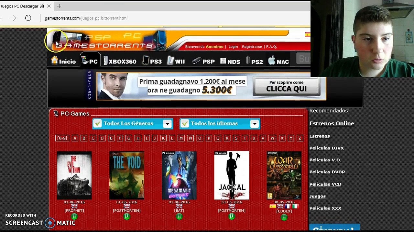Open the Todos los idiomas dropdown
The width and height of the screenshot is (414, 232).
click(220, 123)
